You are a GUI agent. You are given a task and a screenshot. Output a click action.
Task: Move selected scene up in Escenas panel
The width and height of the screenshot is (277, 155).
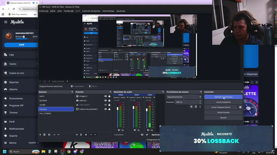point(54,135)
